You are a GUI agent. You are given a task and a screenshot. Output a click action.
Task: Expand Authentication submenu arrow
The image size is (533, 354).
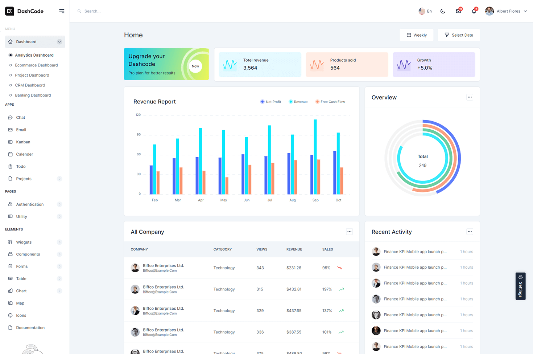click(59, 204)
